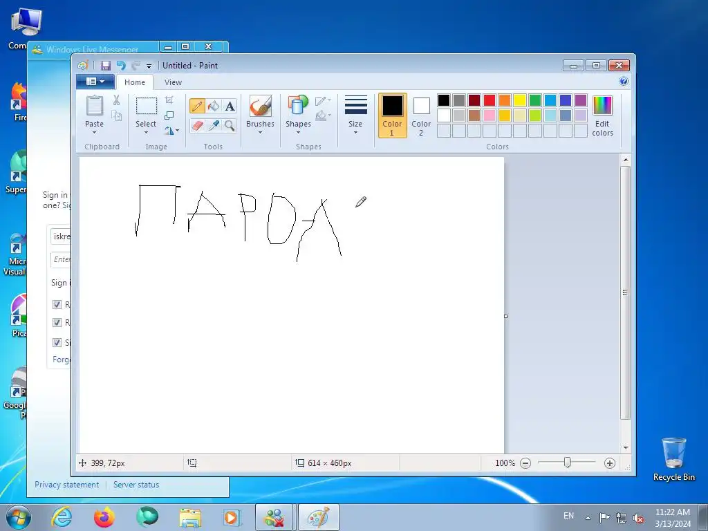Pick the yellow color swatch
Viewport: 708px width, 531px height.
520,100
